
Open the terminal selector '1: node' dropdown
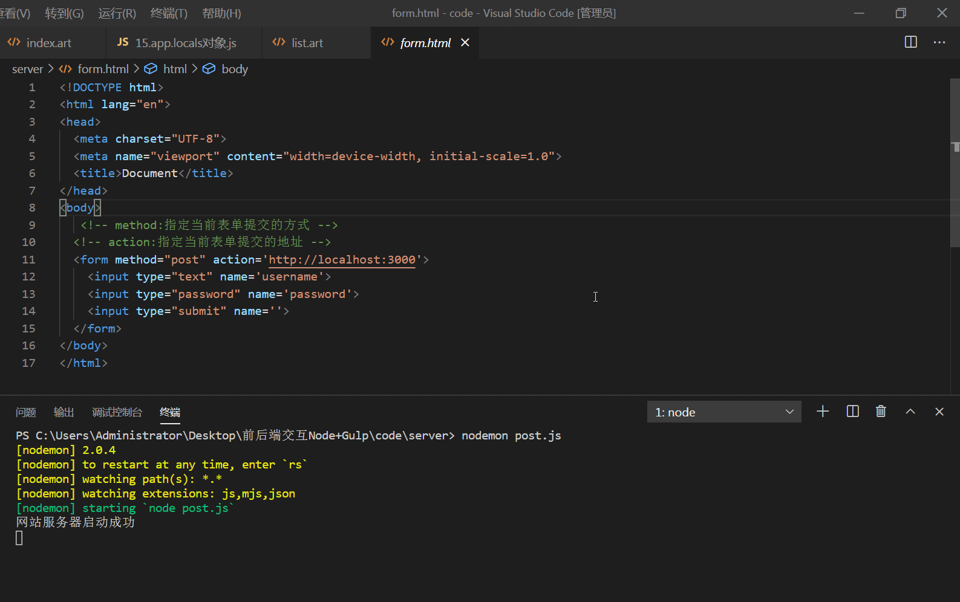point(724,412)
